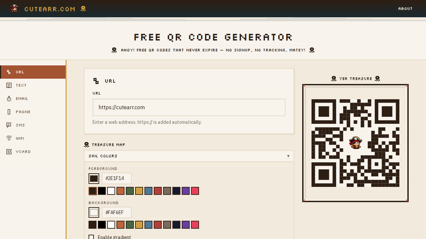Set background to the green swatch

[130, 225]
